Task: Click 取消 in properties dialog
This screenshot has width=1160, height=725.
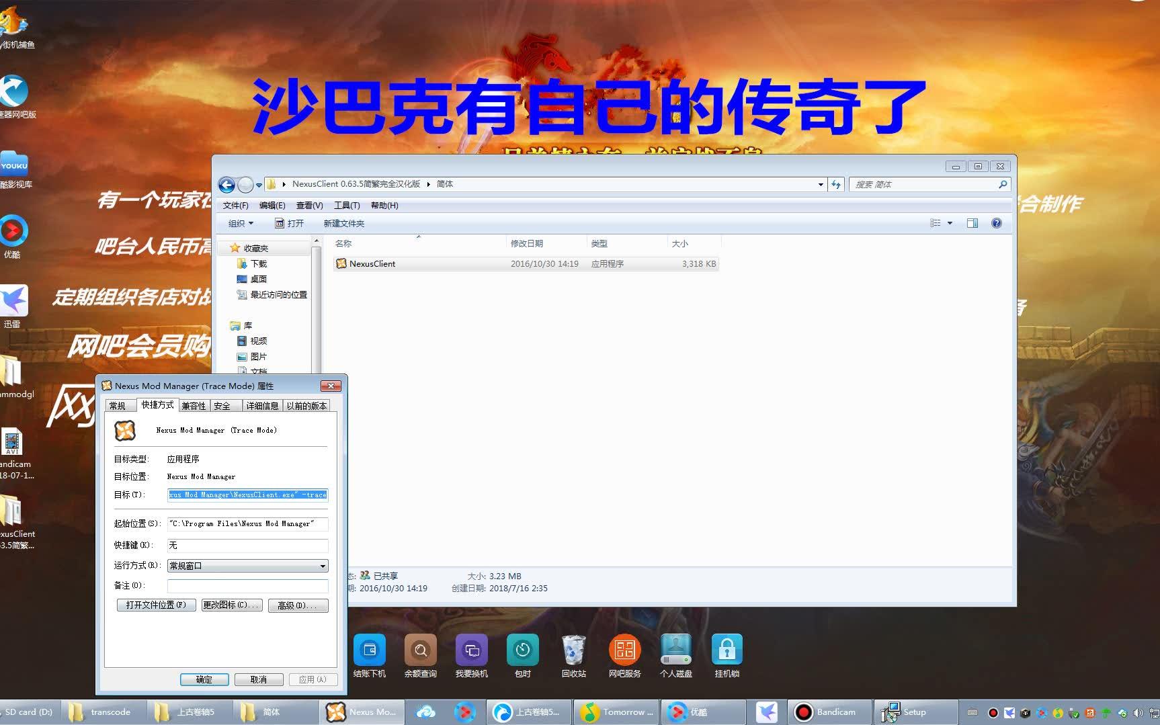Action: click(259, 679)
